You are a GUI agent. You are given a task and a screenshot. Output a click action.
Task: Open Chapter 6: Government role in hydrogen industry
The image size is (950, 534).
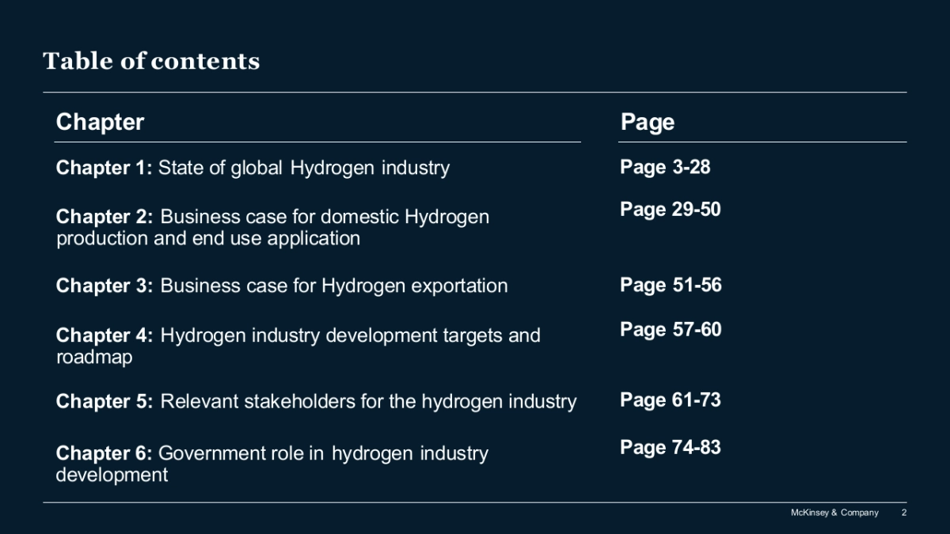[x=272, y=453]
